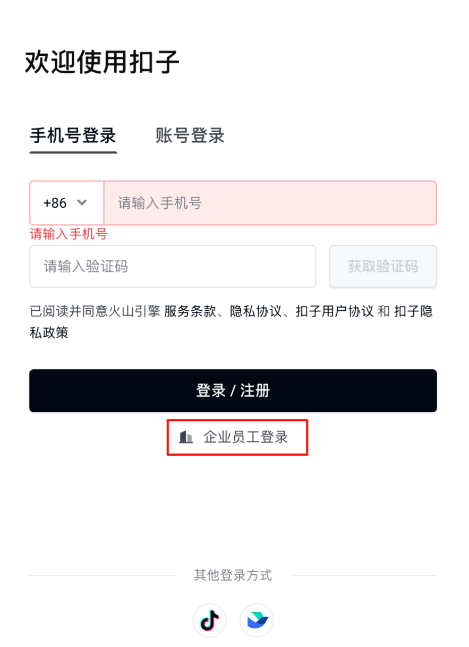
Task: Click the building icon beside 企业员工登录
Action: tap(186, 437)
